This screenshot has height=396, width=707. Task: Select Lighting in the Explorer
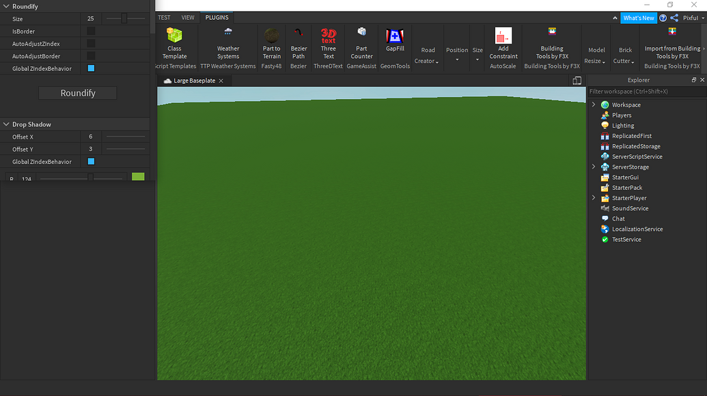(x=623, y=126)
